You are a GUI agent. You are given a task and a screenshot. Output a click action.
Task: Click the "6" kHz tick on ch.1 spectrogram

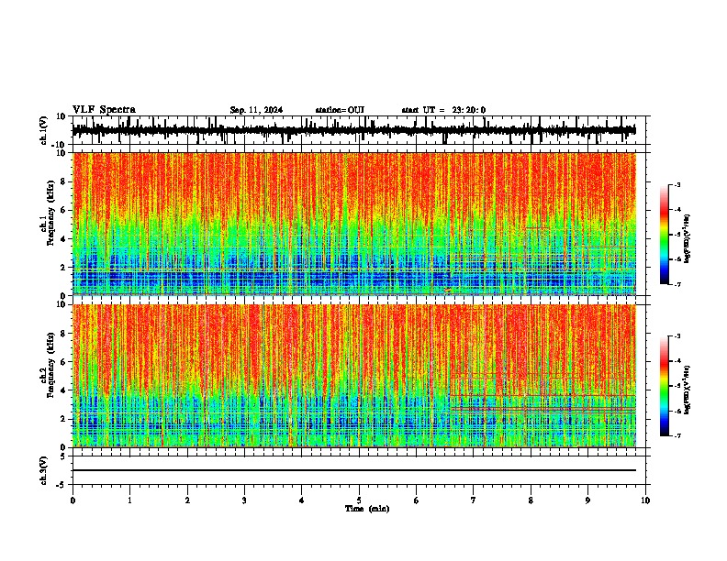pyautogui.click(x=63, y=210)
